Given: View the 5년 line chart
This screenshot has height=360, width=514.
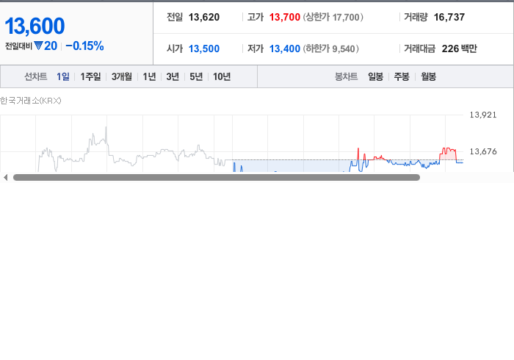Looking at the screenshot, I should 196,76.
